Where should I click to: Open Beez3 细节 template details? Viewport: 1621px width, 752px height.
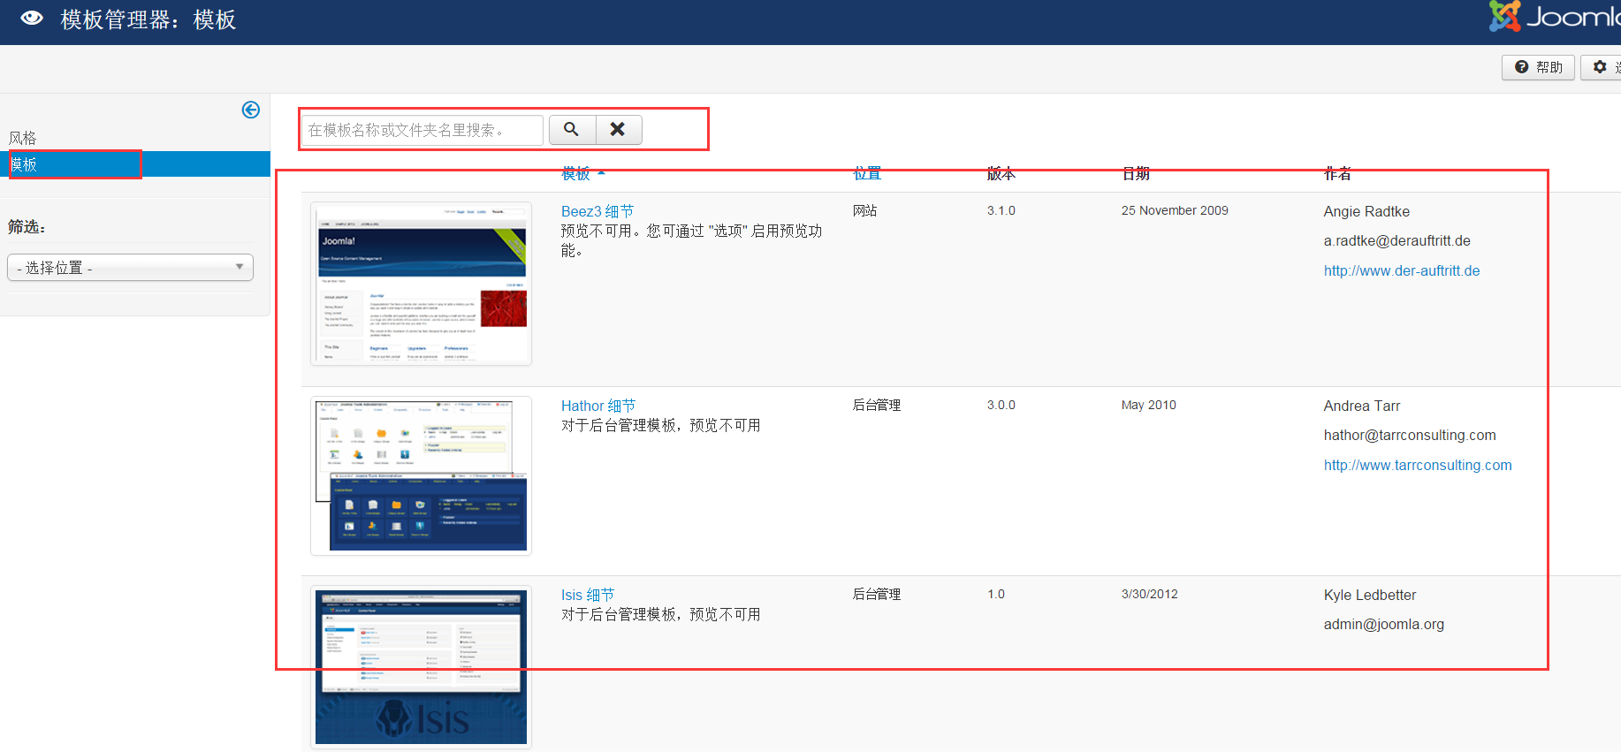pos(597,211)
